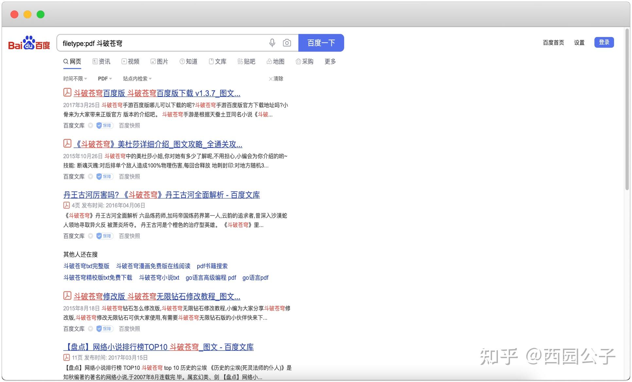Open 美杜莎详细介绍 result link
This screenshot has width=632, height=382.
point(158,144)
